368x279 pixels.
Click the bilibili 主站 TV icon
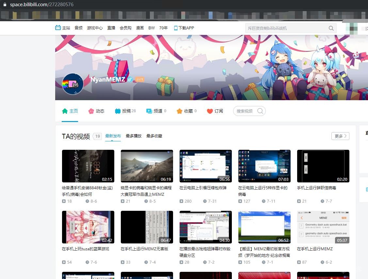point(58,28)
